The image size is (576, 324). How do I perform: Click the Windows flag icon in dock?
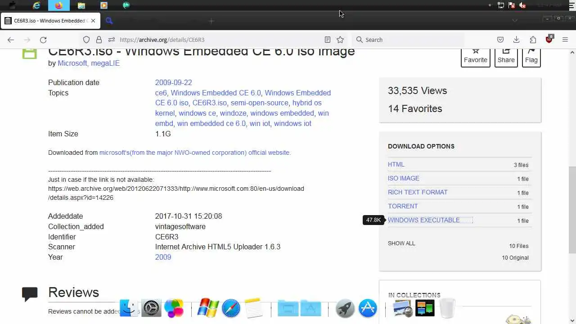[208, 308]
